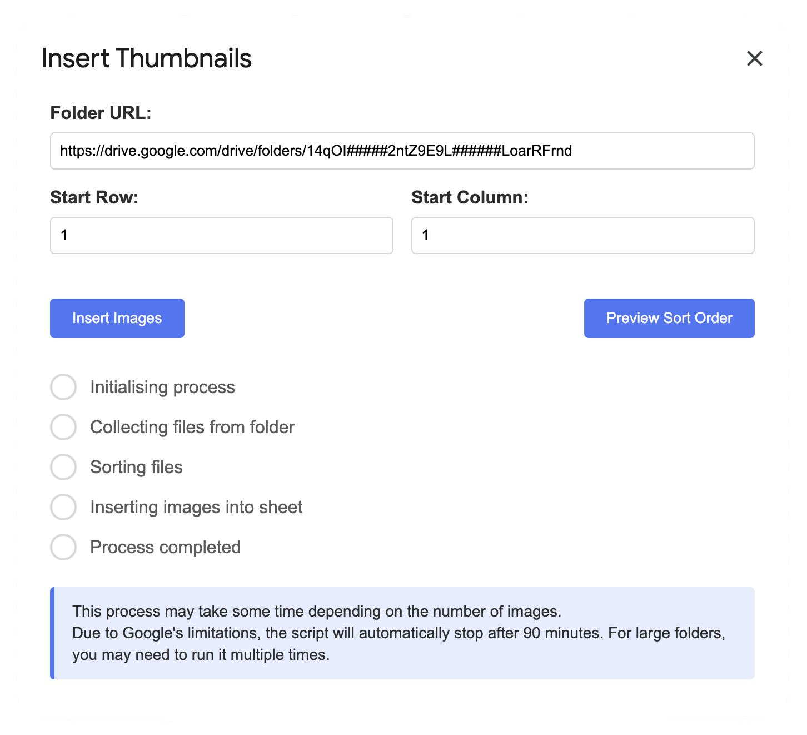This screenshot has height=735, width=807.
Task: Click the Inserting images status circle
Action: coord(63,507)
